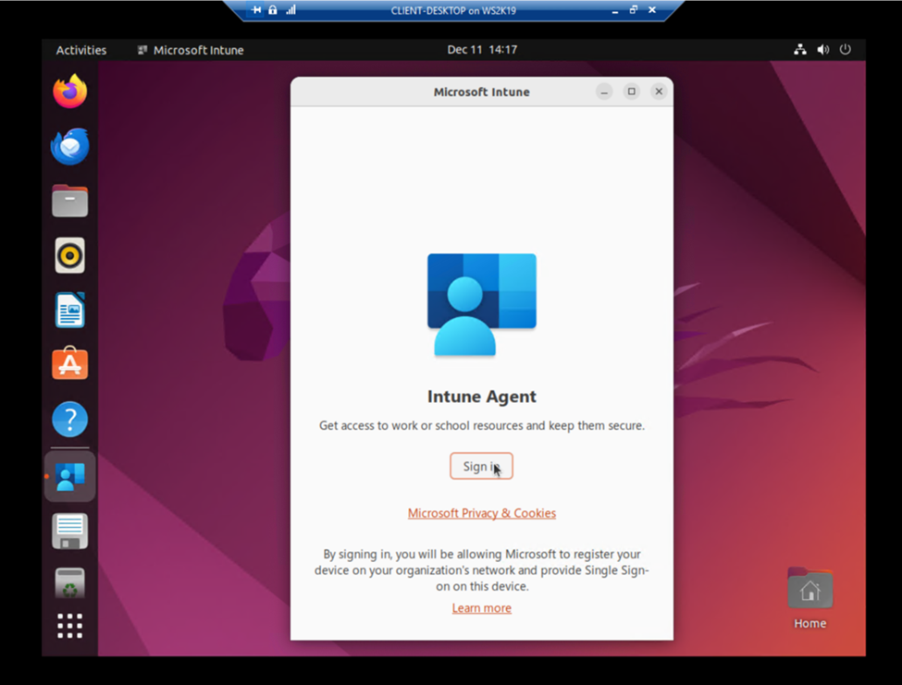Open the Activities overview
Image resolution: width=902 pixels, height=685 pixels.
[x=81, y=50]
